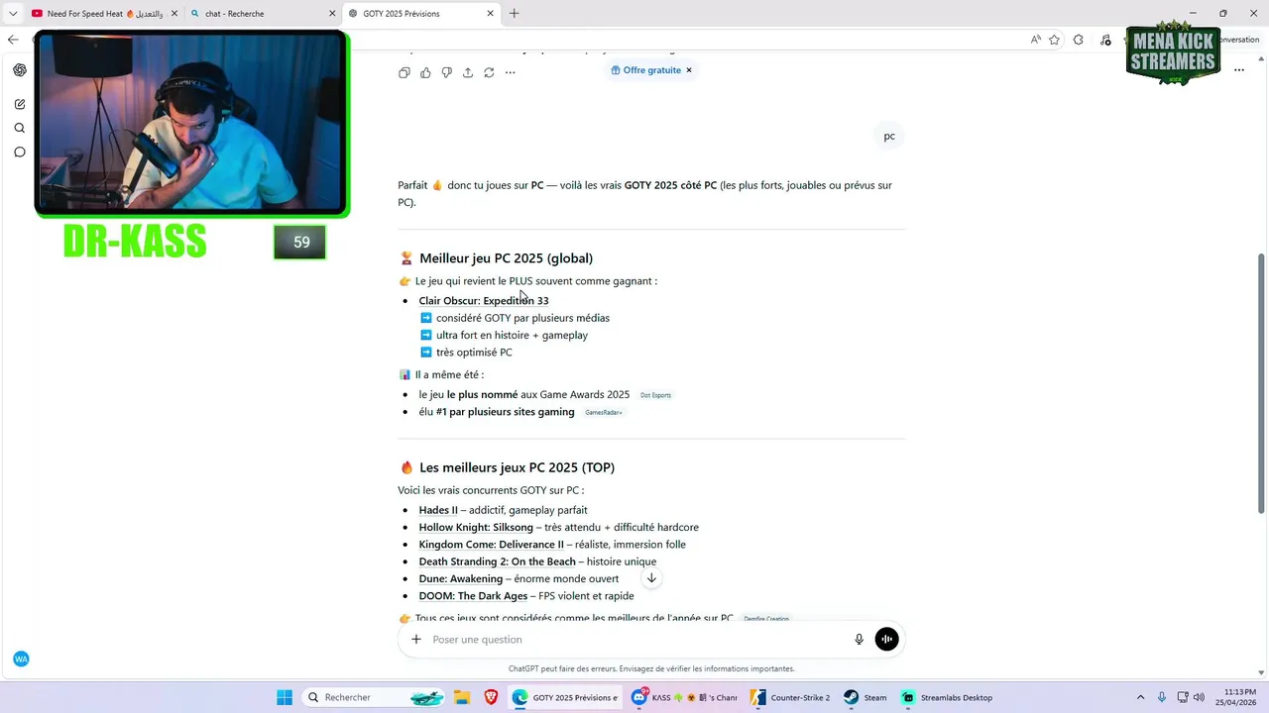
Task: Click the plus attach button in the prompt box
Action: [x=416, y=640]
